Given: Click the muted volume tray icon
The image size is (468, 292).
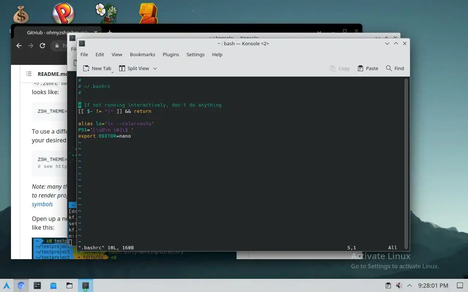Looking at the screenshot, I should point(399,285).
